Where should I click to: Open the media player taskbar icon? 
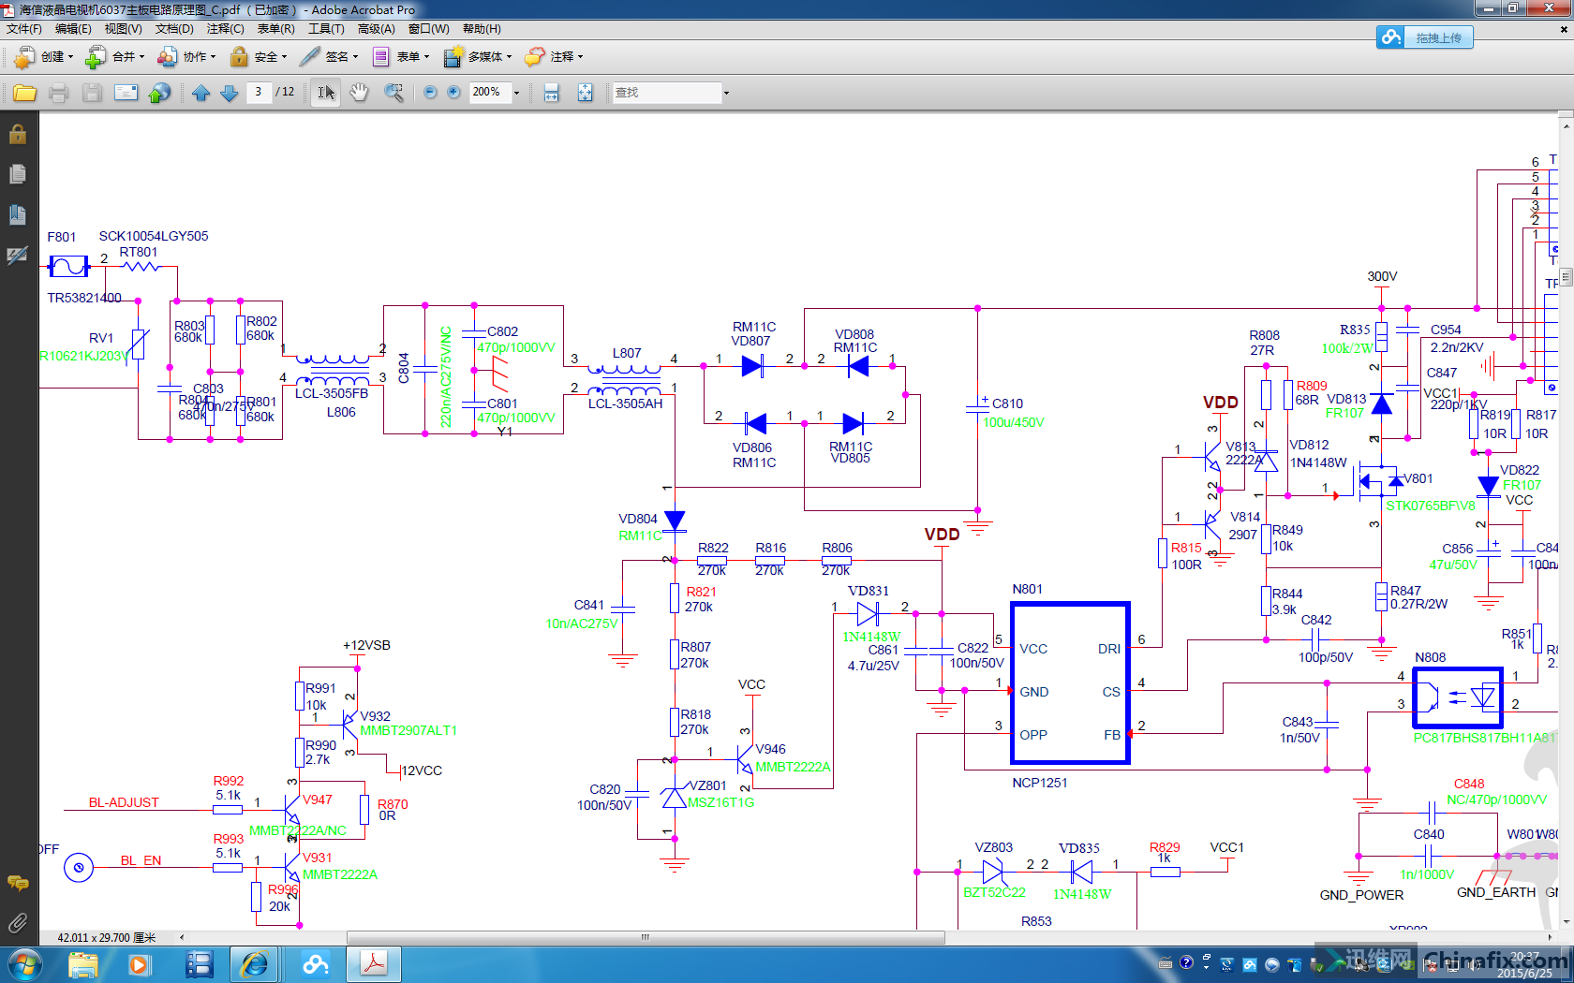[x=140, y=964]
